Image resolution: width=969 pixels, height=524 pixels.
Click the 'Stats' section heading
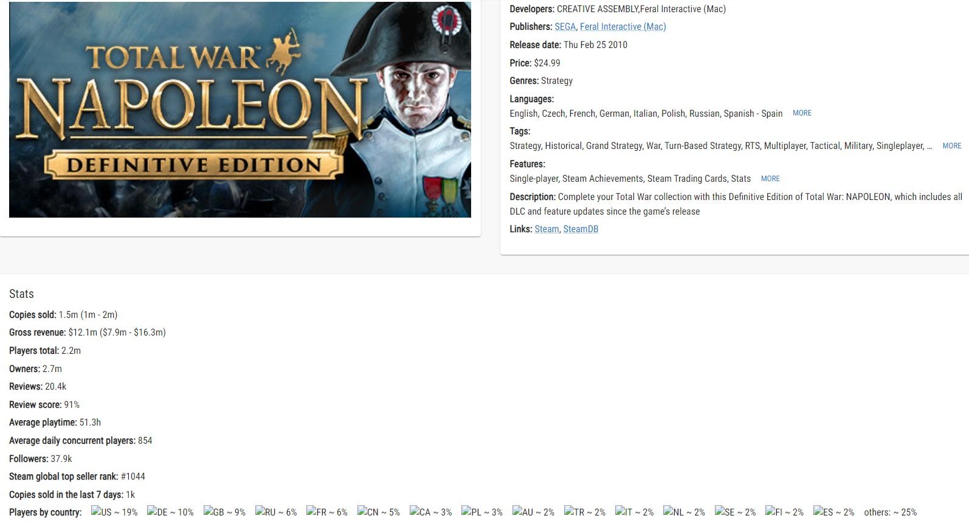[21, 294]
